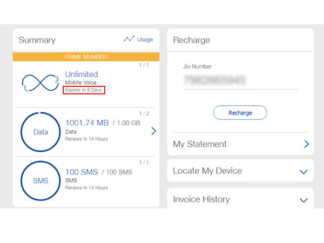Click the Usage graph icon
The image size is (324, 243).
tap(128, 39)
